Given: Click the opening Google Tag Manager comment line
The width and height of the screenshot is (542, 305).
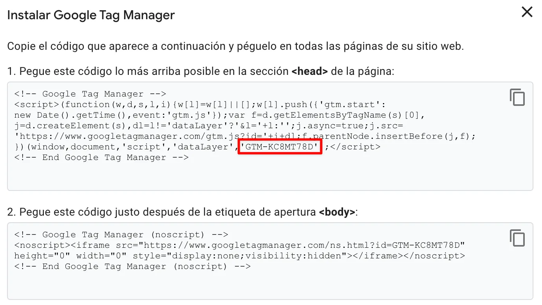Looking at the screenshot, I should [90, 94].
